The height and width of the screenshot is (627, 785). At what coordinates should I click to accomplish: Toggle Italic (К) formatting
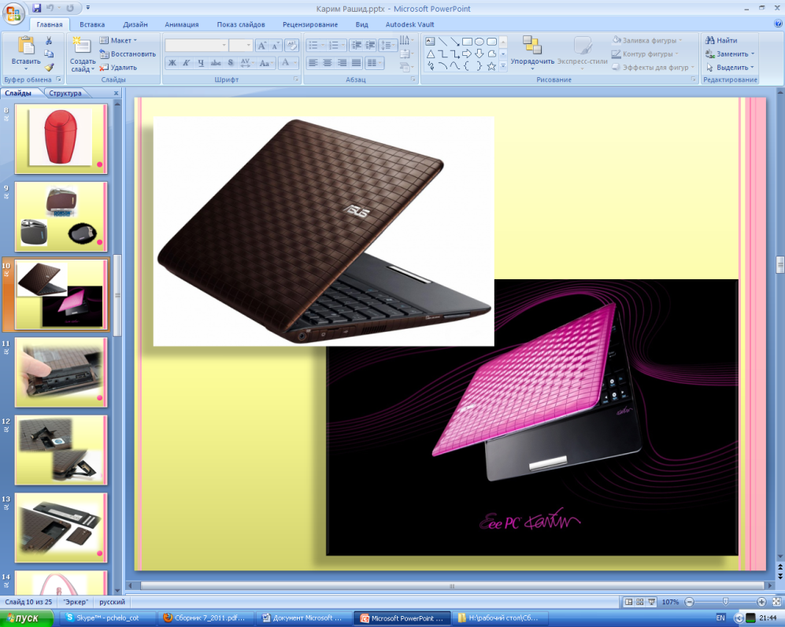point(187,63)
